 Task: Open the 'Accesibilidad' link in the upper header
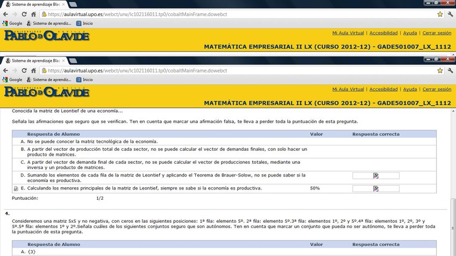click(383, 33)
